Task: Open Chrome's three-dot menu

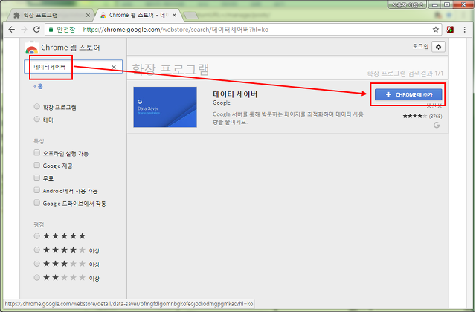Action: (464, 30)
